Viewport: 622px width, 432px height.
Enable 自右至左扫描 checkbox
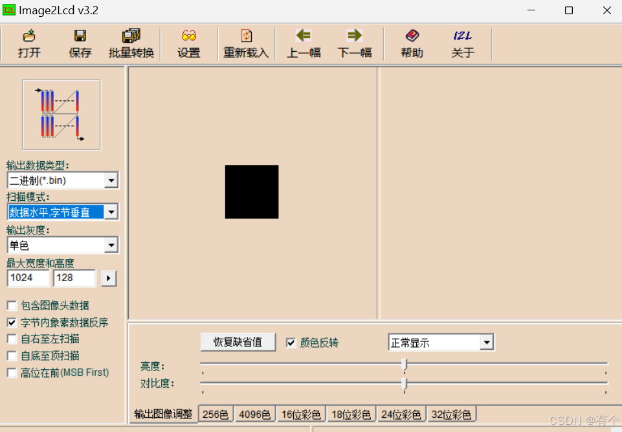click(x=12, y=339)
